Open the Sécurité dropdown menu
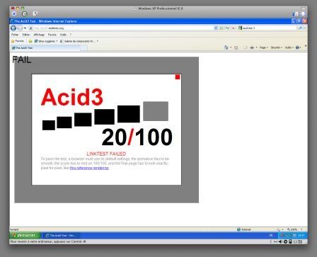This screenshot has height=257, width=317. pos(276,47)
